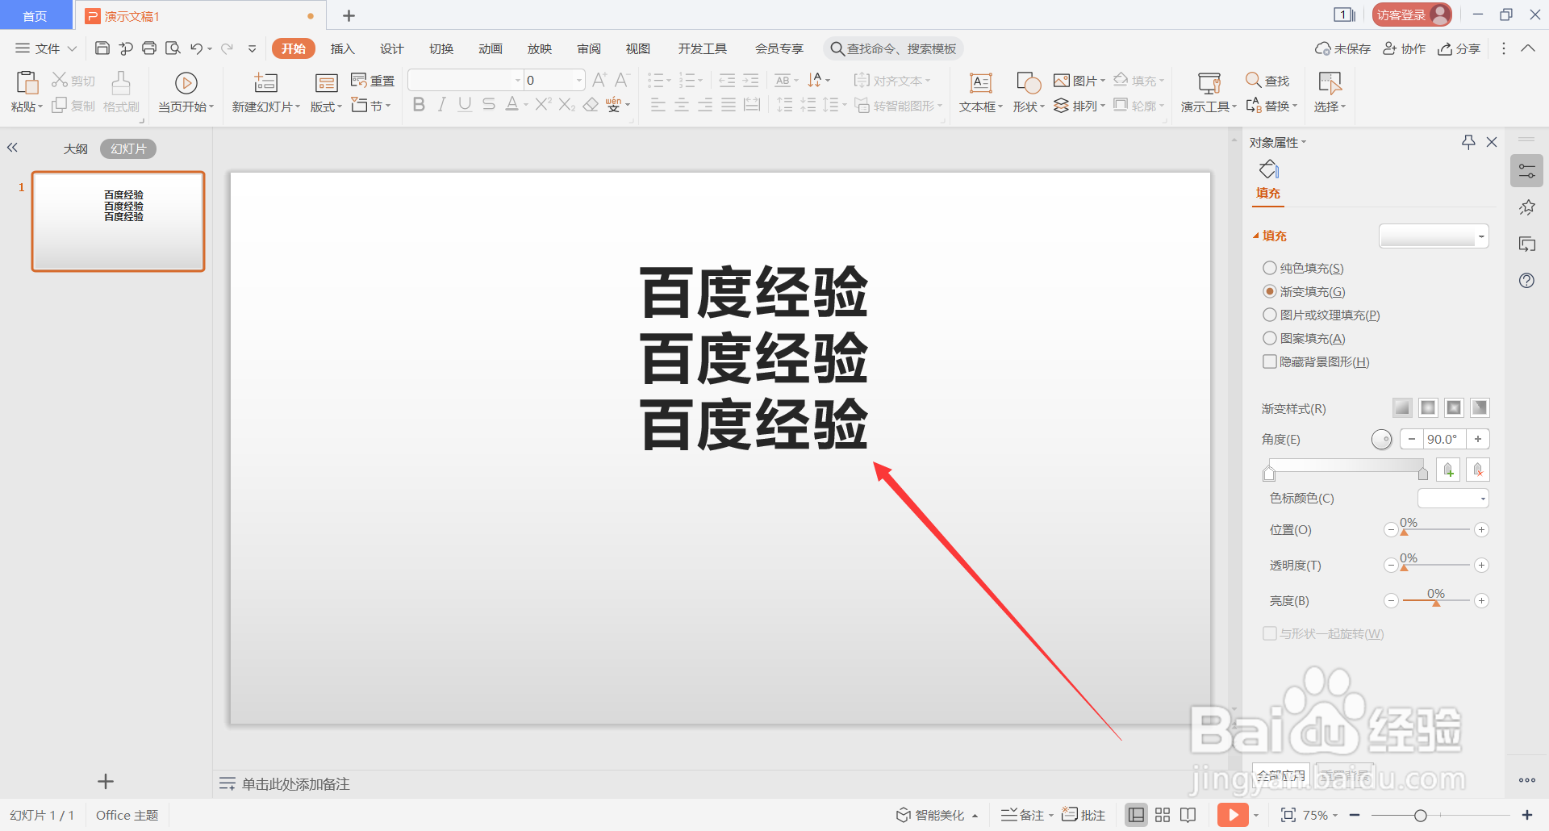Switch to the 插入 ribbon tab

pyautogui.click(x=342, y=48)
